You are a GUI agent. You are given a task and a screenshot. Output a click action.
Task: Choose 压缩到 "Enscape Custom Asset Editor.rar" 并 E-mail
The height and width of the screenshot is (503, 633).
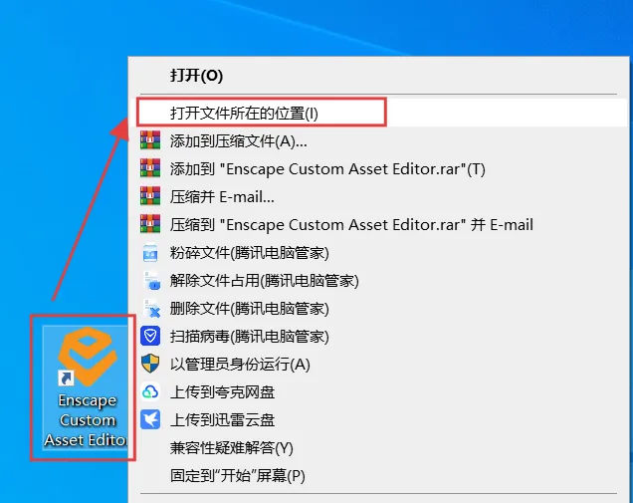tap(378, 225)
